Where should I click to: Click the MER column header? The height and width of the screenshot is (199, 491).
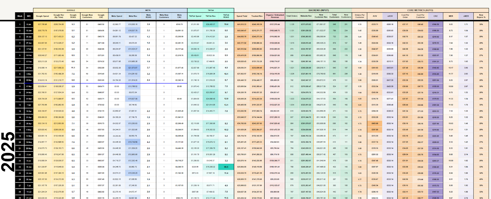pyautogui.click(x=451, y=16)
